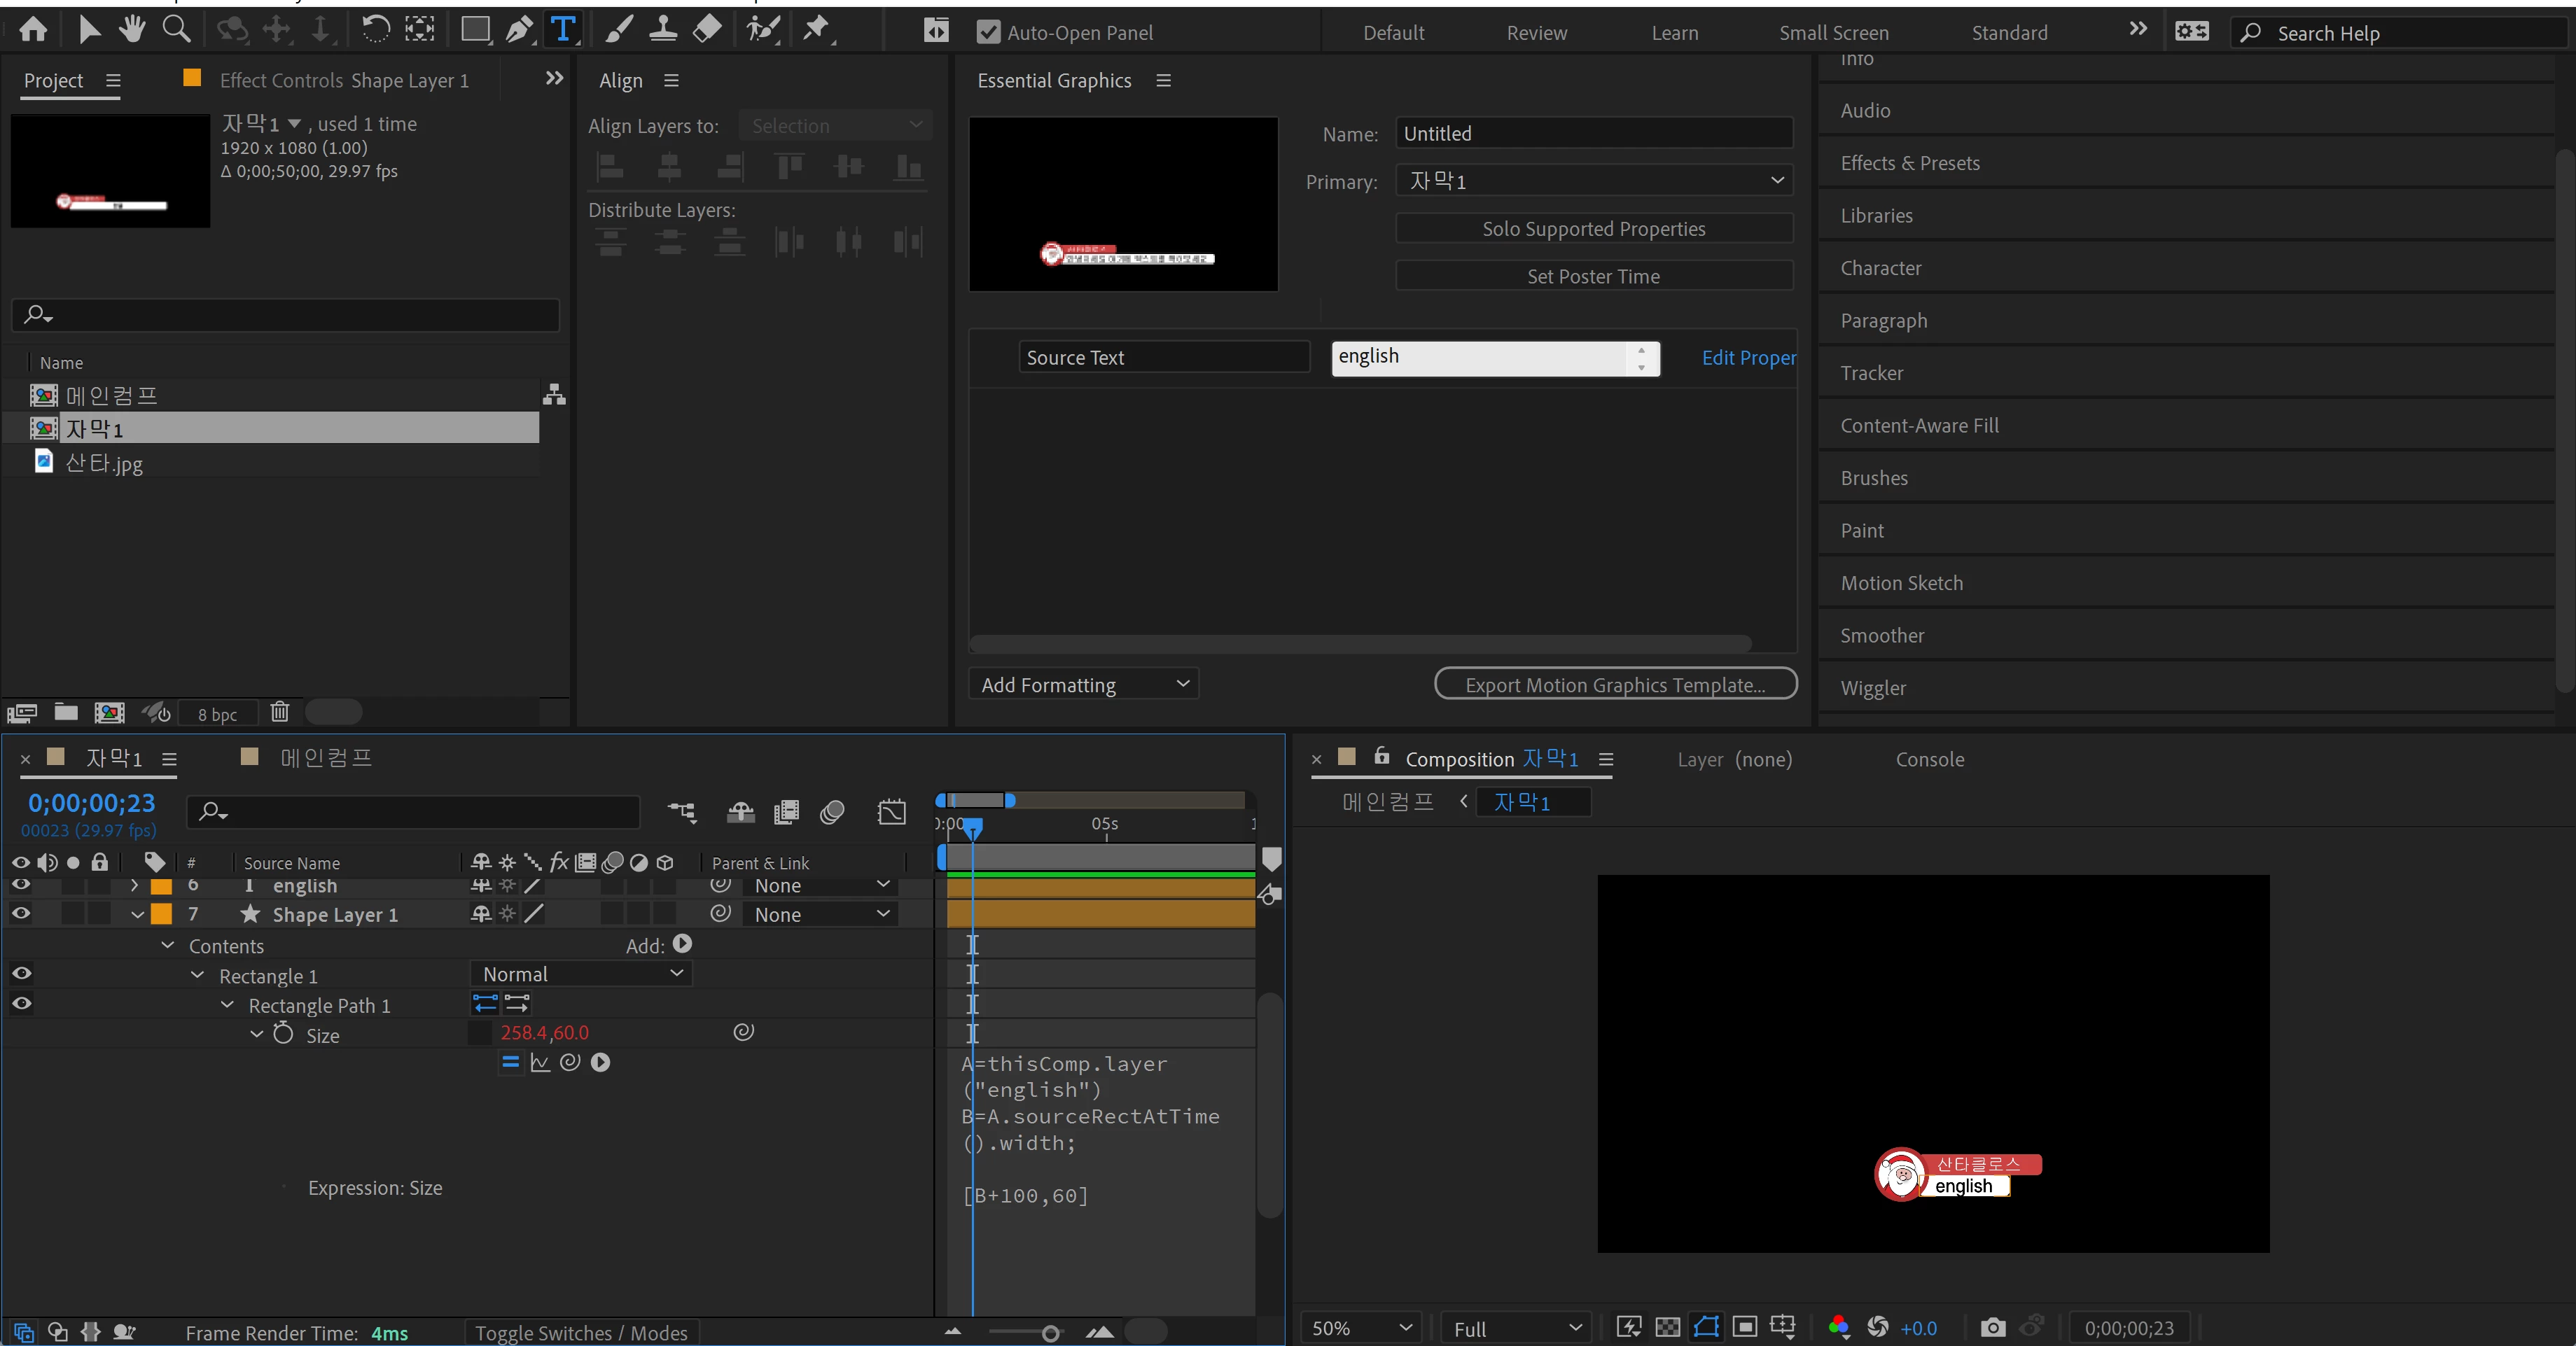
Task: Select the Hand tool
Action: (132, 30)
